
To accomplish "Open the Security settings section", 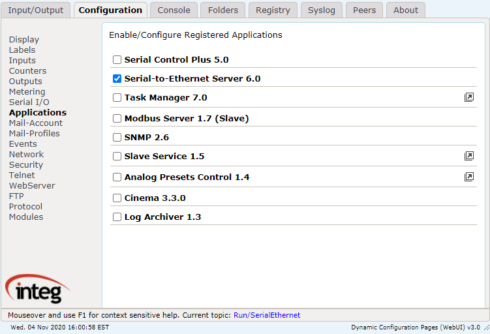I will 26,164.
